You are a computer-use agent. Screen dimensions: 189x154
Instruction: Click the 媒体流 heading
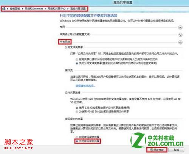click(x=69, y=70)
